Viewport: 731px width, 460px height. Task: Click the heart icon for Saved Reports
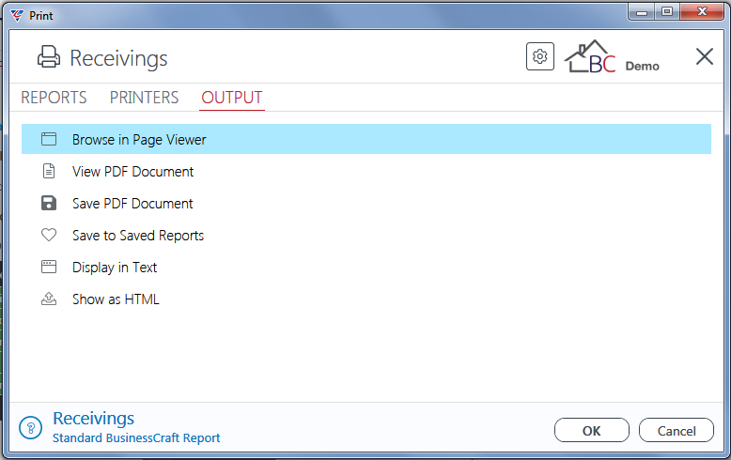(x=49, y=235)
